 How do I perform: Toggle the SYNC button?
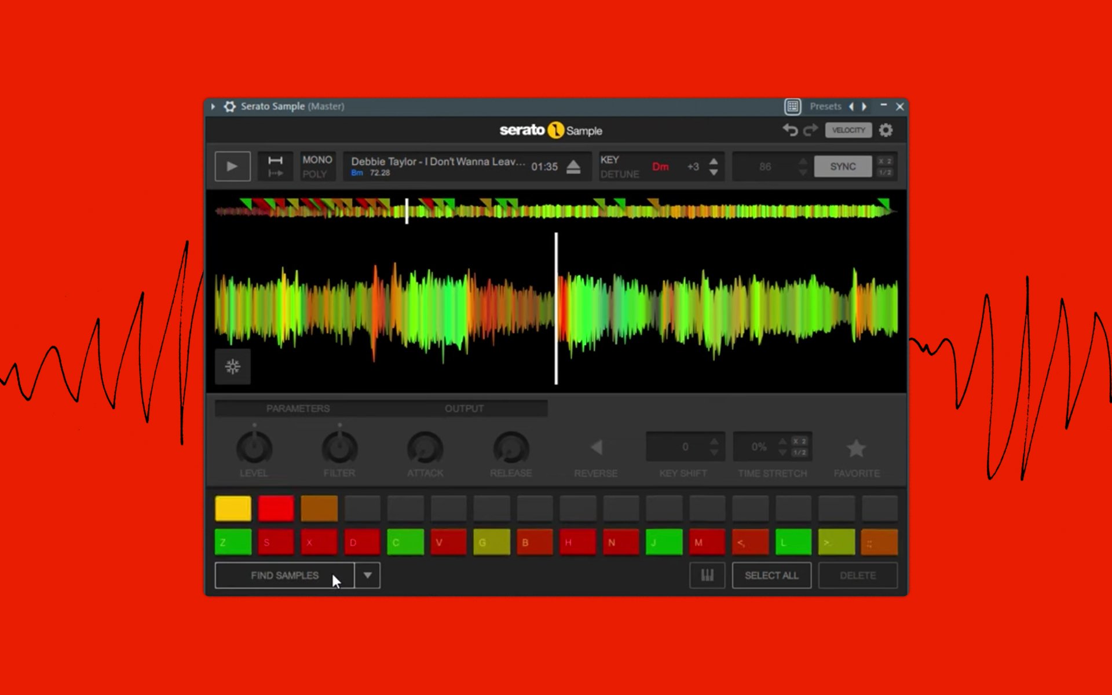[843, 167]
